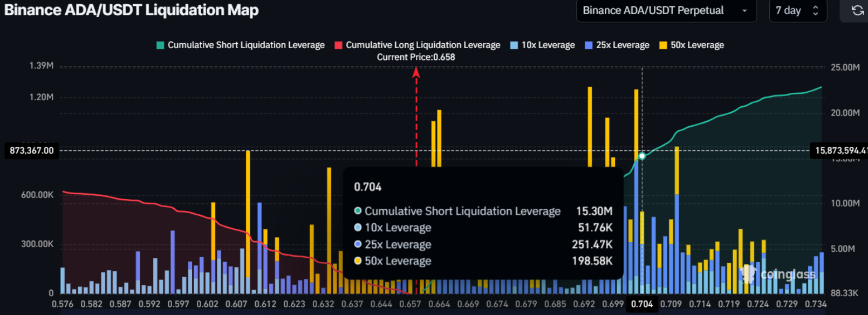
Task: Click the Binance ADA/USDT Liquidation Map title
Action: tap(132, 10)
